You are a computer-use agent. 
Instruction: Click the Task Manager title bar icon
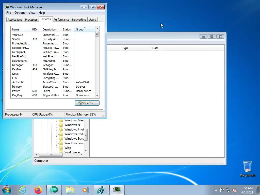tap(7, 7)
